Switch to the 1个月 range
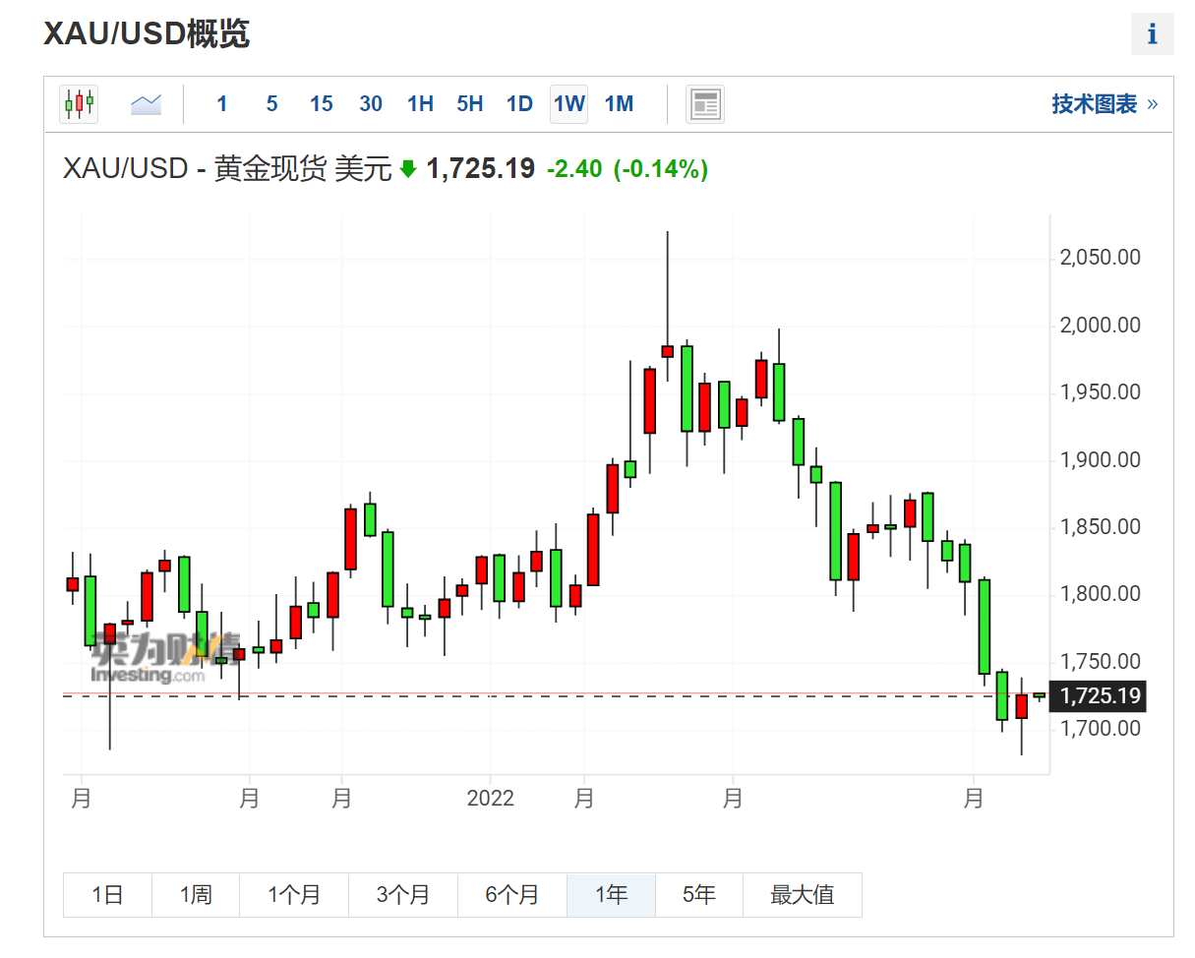Screen dimensions: 1195x958 coord(294,895)
